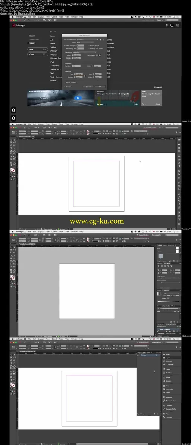Enable the Preview checkbox in New Document dialog
Screen dimensions: 191x445
coord(65,87)
